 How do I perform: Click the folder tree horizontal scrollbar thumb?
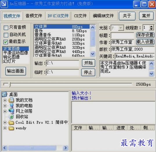click(32, 148)
